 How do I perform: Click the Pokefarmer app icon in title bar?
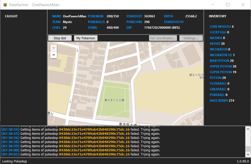pyautogui.click(x=5, y=5)
